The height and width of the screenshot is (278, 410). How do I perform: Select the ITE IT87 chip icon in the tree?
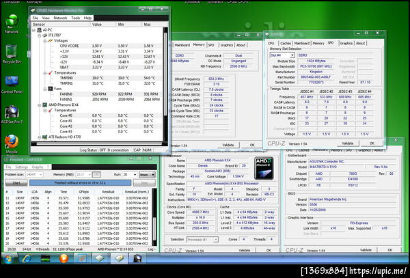tap(45, 36)
